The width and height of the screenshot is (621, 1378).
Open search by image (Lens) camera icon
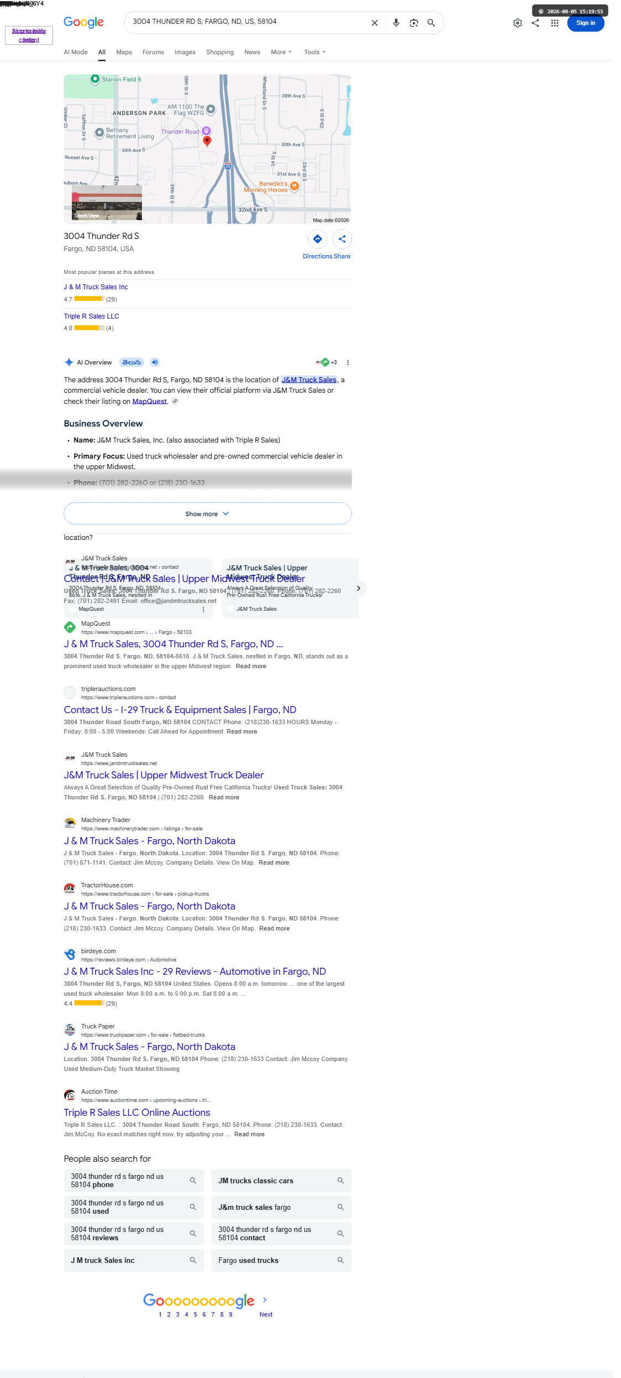[x=414, y=23]
